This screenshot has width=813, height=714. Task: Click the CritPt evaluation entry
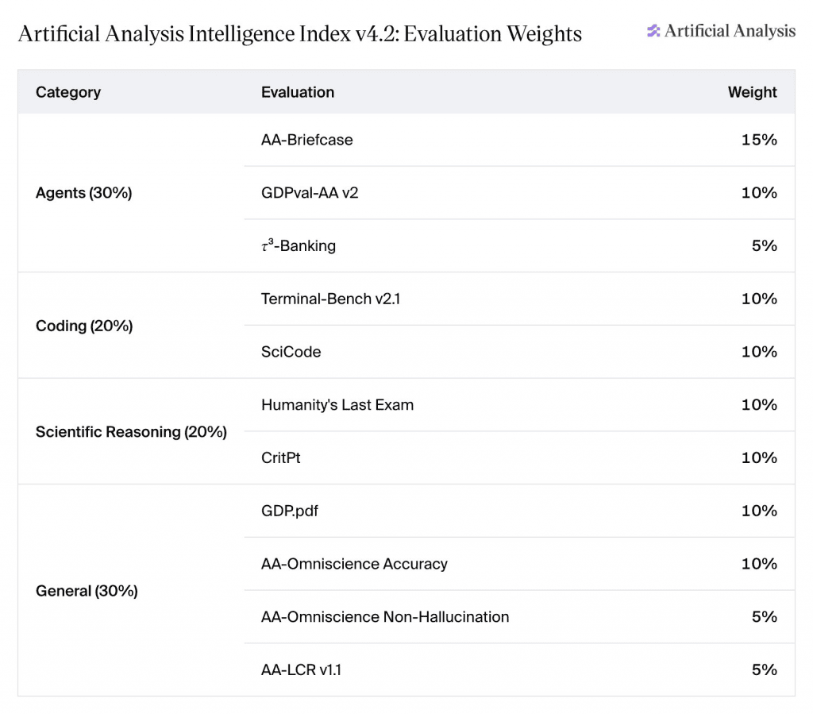280,457
